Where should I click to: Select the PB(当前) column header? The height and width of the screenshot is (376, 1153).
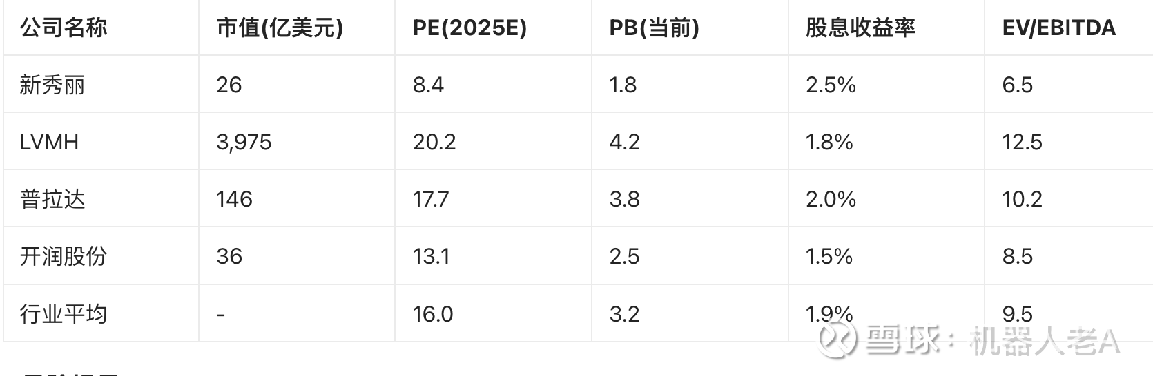click(654, 28)
